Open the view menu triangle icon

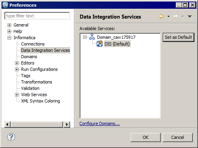[190, 16]
